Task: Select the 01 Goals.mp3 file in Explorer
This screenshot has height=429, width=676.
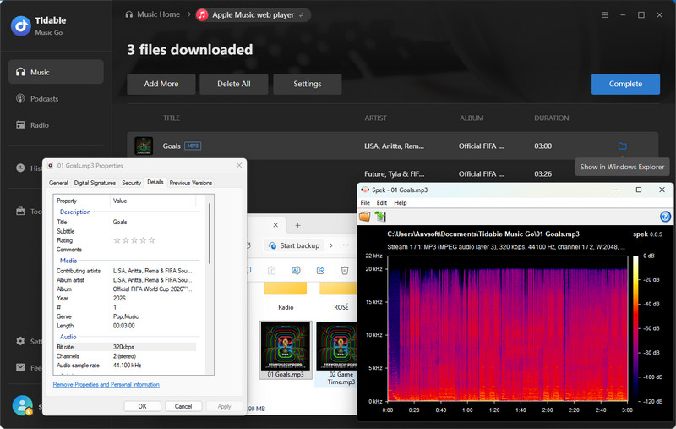Action: point(286,350)
